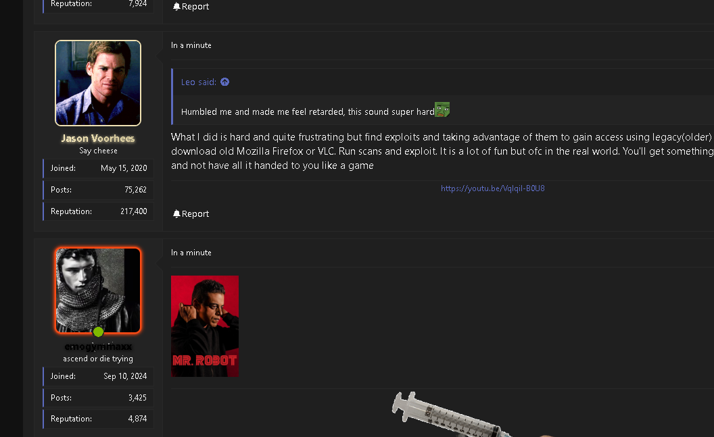Click the "Leo said:" quote header
The image size is (714, 437).
[x=199, y=82]
